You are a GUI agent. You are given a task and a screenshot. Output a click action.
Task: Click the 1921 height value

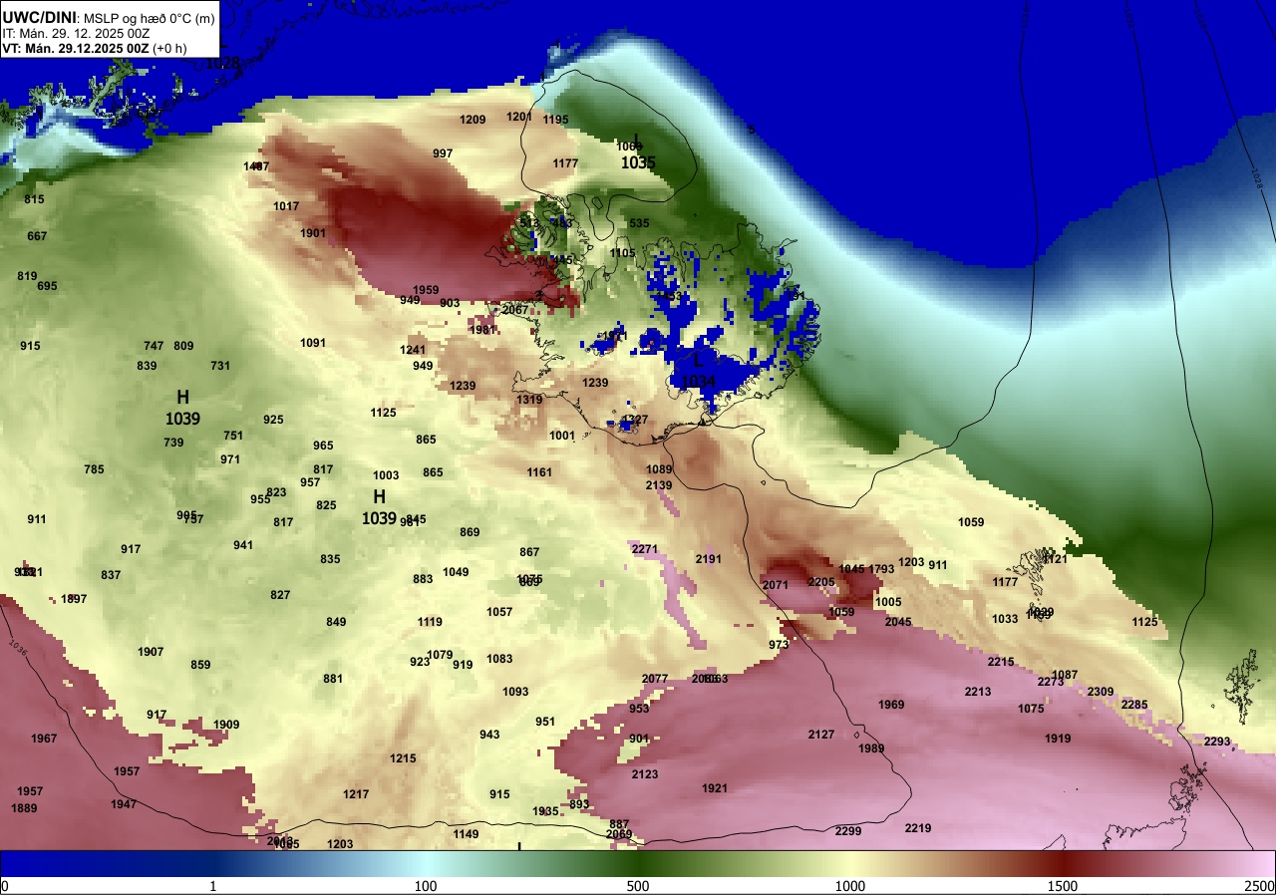(715, 788)
